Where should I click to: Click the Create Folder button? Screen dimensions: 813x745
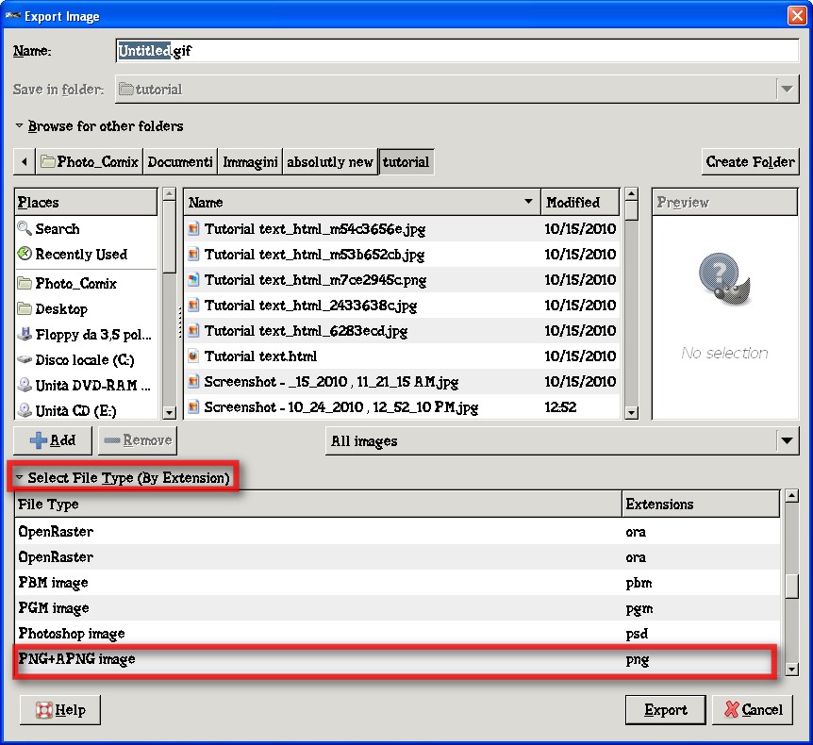[750, 162]
